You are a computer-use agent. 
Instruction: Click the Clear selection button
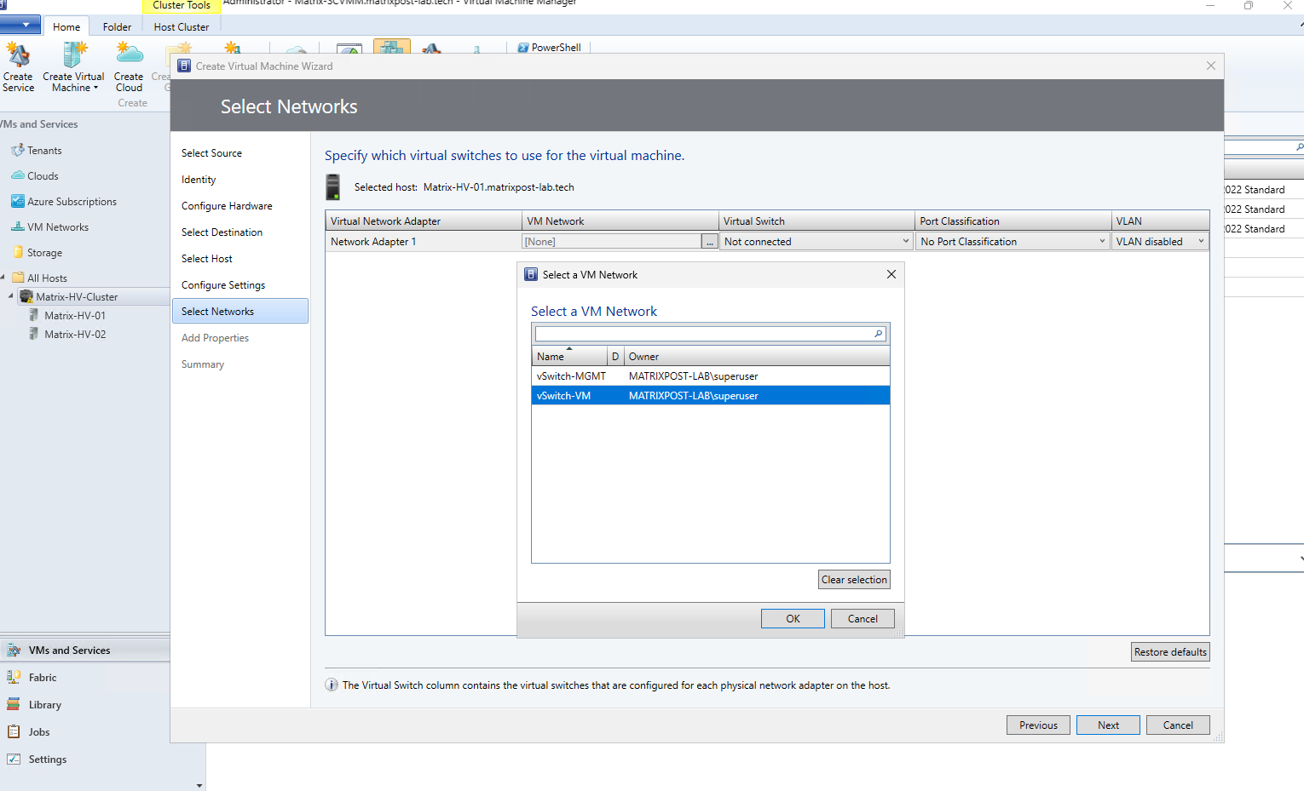854,580
